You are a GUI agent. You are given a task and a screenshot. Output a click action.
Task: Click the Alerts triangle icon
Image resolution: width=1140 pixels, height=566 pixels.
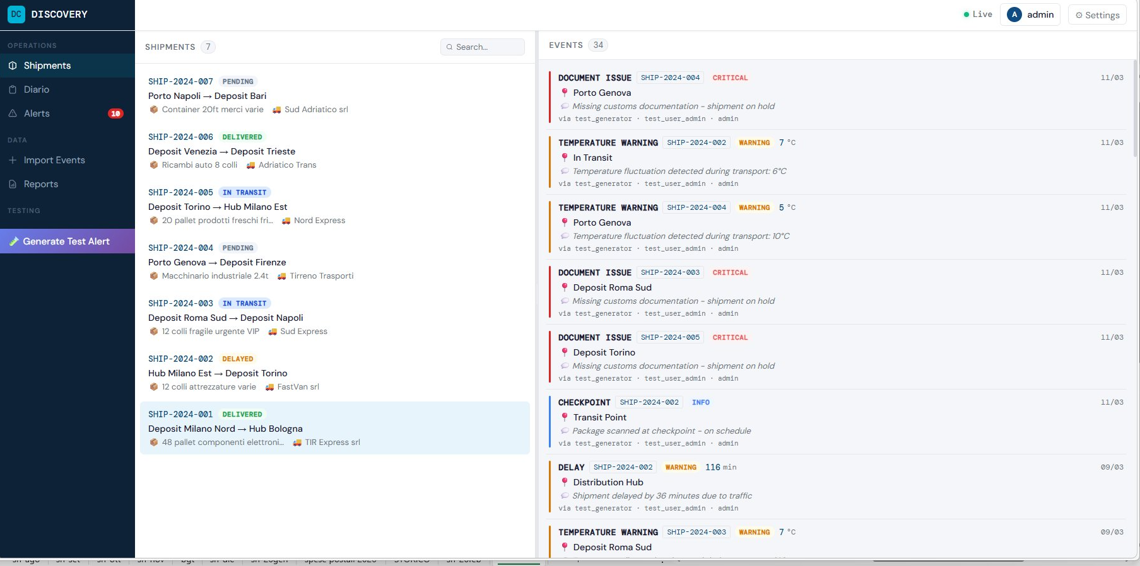(x=13, y=113)
